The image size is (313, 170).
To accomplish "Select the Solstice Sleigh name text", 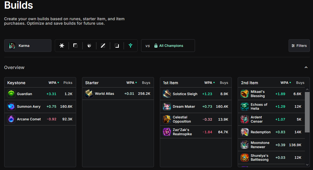I will 185,94.
